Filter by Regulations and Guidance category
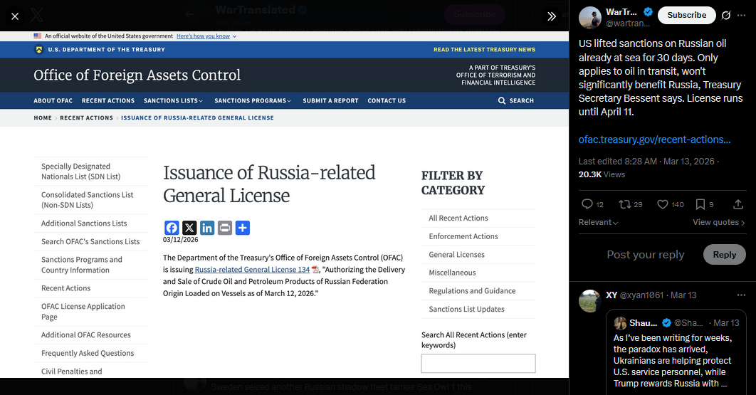756x395 pixels. pyautogui.click(x=472, y=291)
